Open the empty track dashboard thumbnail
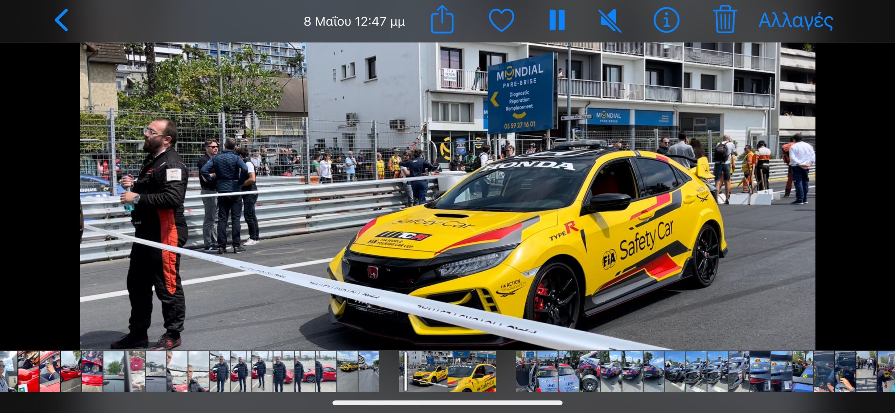 click(x=156, y=371)
